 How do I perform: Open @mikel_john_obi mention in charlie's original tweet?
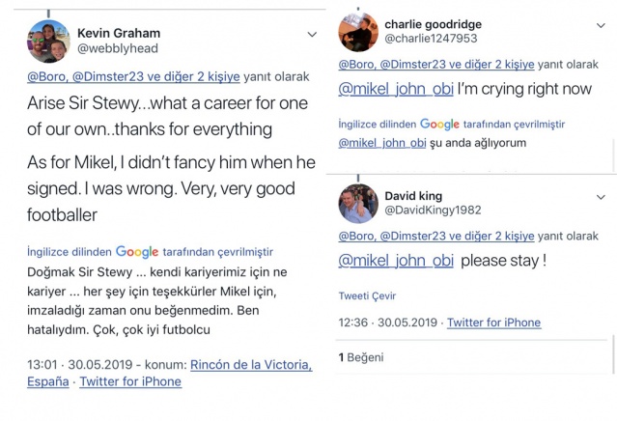pos(396,91)
